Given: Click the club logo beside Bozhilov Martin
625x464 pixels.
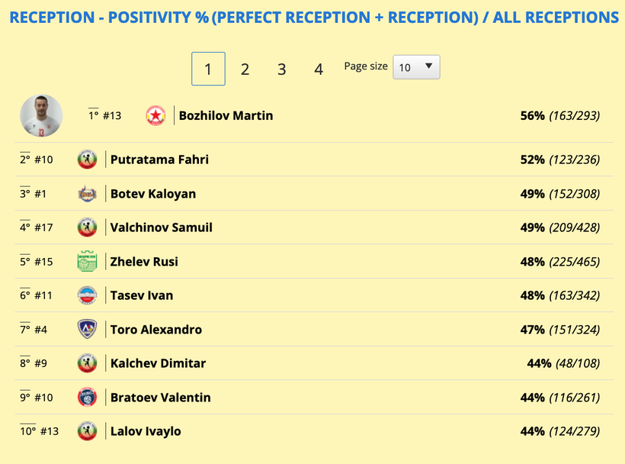Looking at the screenshot, I should click(x=155, y=116).
